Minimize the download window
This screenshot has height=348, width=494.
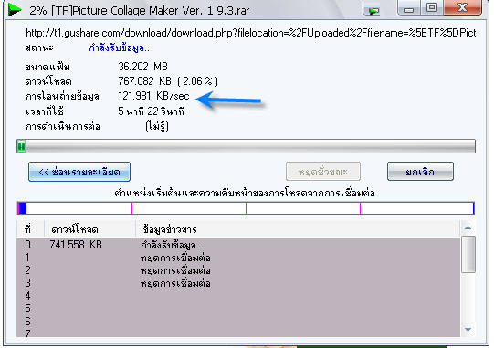tap(409, 8)
